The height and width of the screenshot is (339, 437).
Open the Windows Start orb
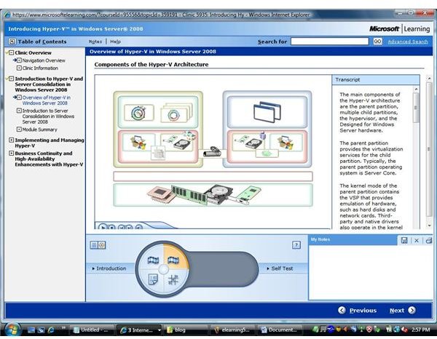point(12,330)
